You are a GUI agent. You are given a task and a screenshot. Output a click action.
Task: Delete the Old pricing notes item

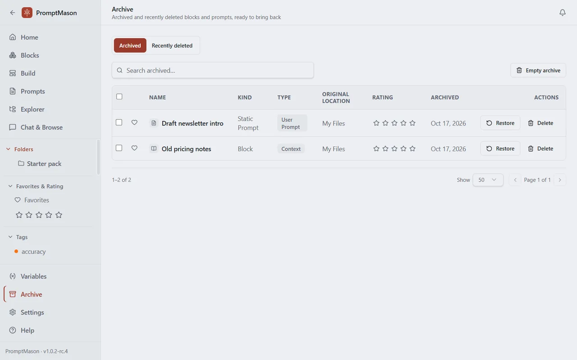click(x=540, y=148)
